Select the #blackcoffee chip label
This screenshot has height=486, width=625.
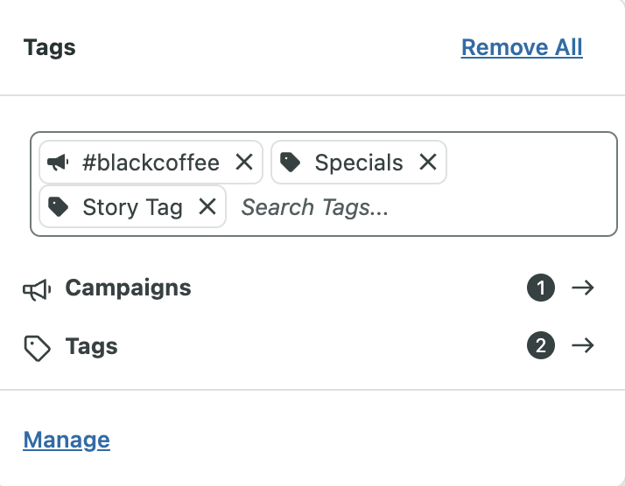point(151,163)
